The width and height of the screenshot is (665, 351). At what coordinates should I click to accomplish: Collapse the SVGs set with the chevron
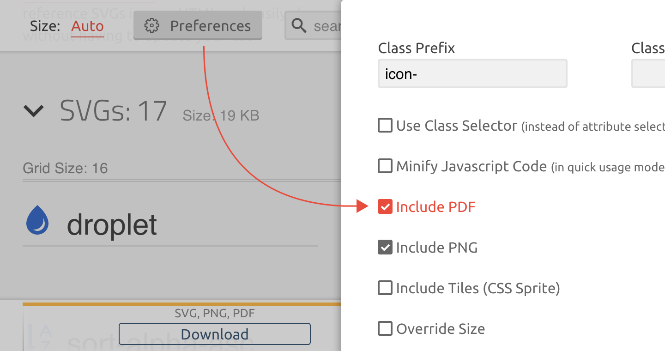click(x=34, y=111)
